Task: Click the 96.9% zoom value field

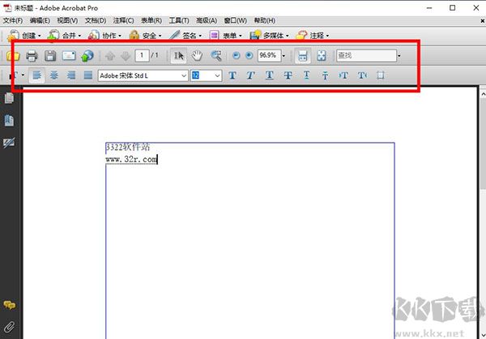Action: pyautogui.click(x=269, y=56)
